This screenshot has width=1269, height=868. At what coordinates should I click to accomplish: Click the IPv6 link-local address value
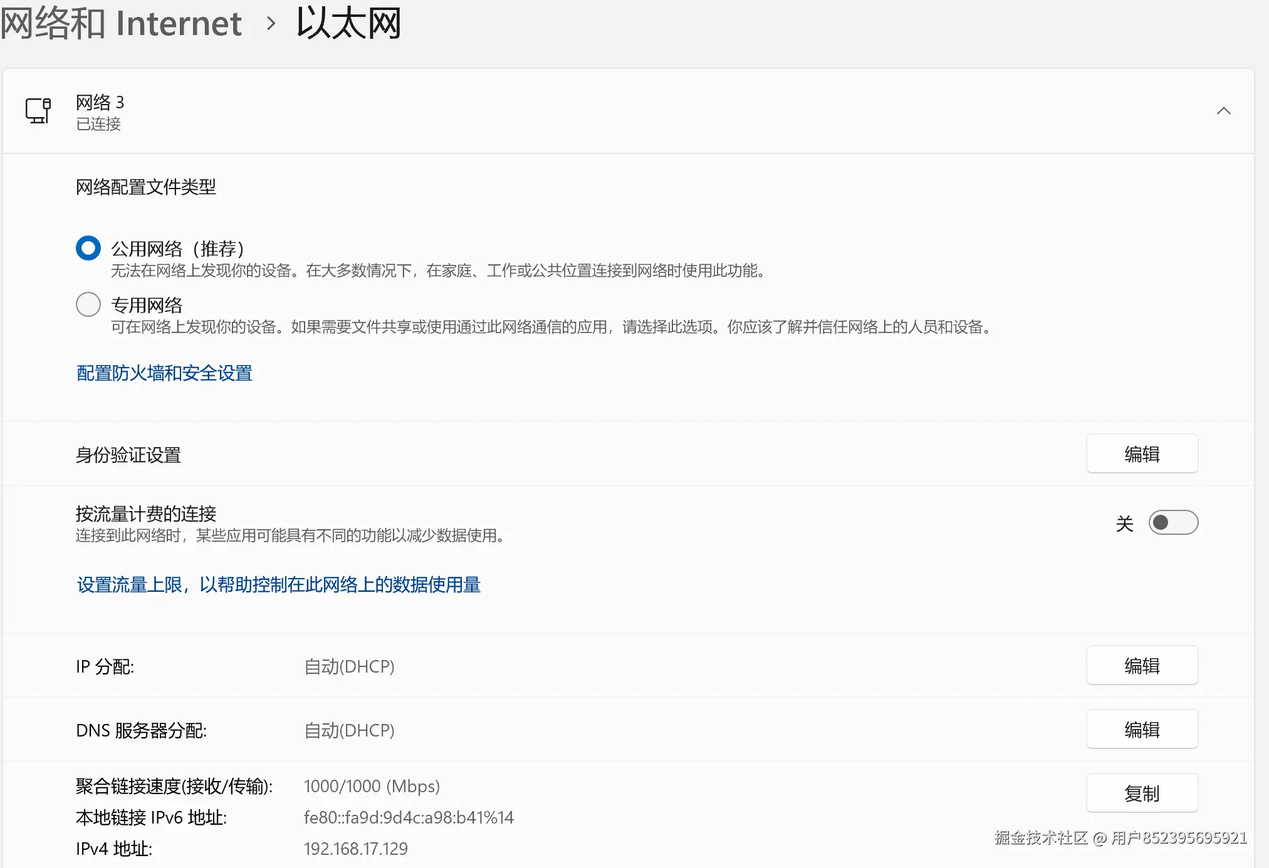(x=409, y=817)
